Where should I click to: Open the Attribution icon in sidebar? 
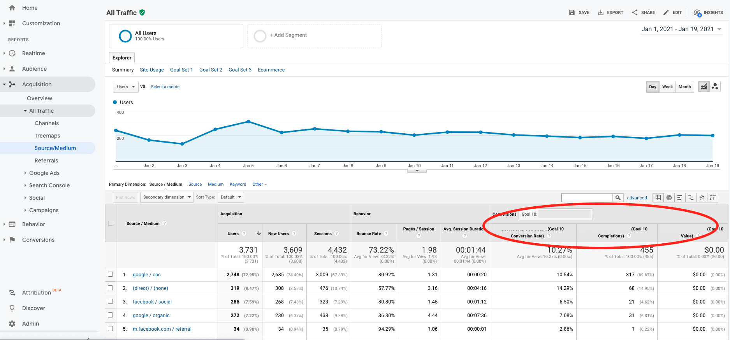coord(12,293)
